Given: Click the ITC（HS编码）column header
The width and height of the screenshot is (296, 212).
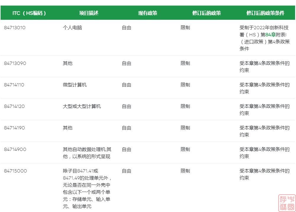Looking at the screenshot, I should tap(29, 13).
